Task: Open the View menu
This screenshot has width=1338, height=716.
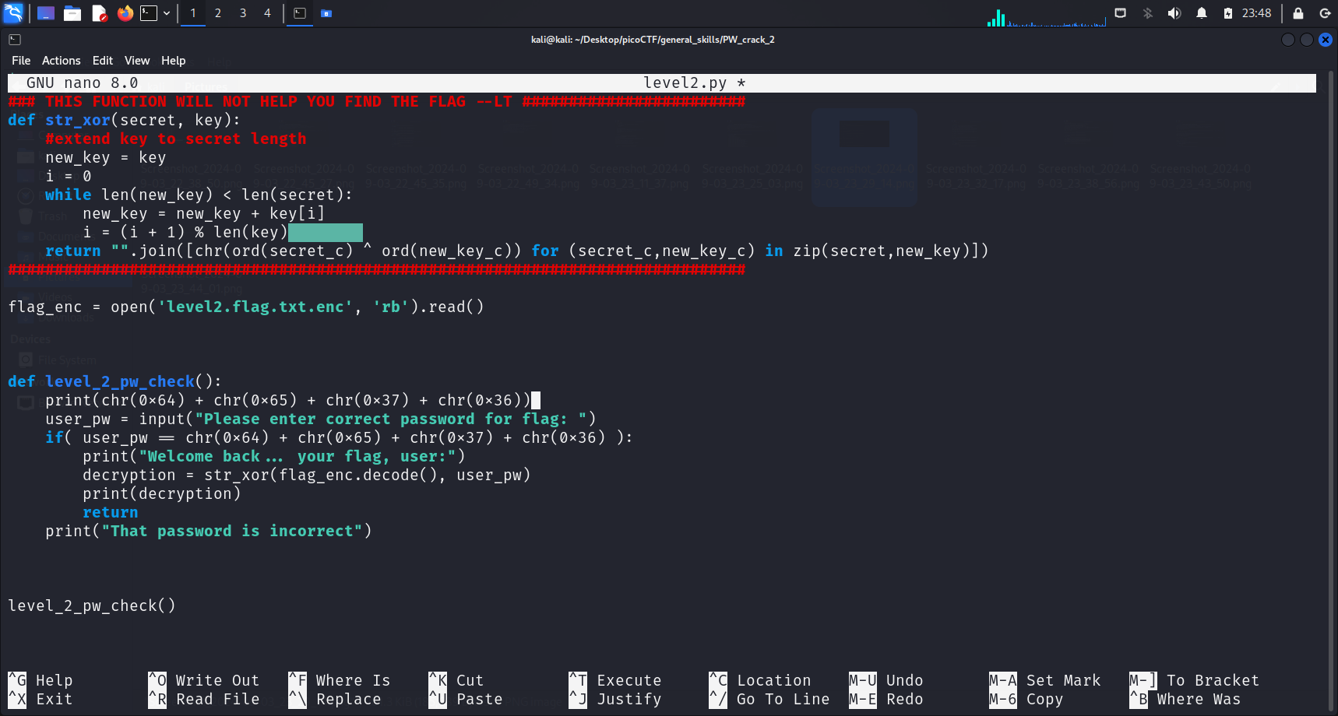Action: point(136,61)
